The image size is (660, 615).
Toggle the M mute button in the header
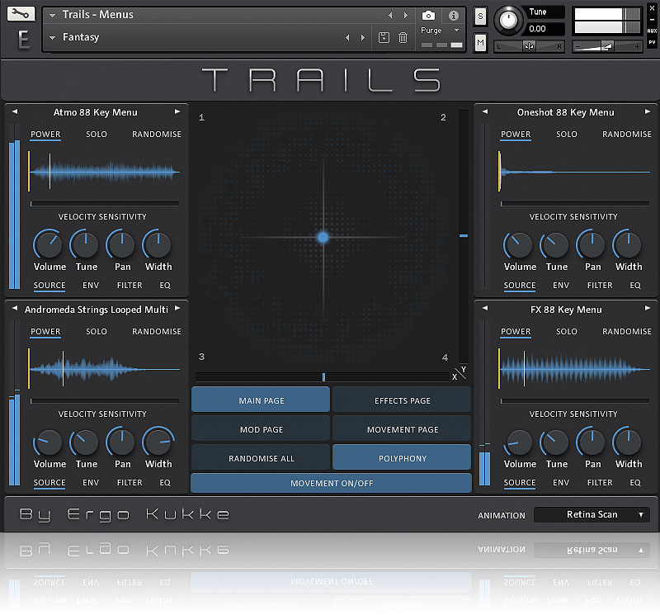(x=481, y=41)
